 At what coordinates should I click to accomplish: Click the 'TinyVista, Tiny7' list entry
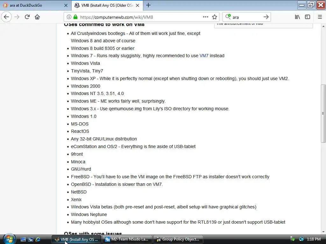[87, 71]
